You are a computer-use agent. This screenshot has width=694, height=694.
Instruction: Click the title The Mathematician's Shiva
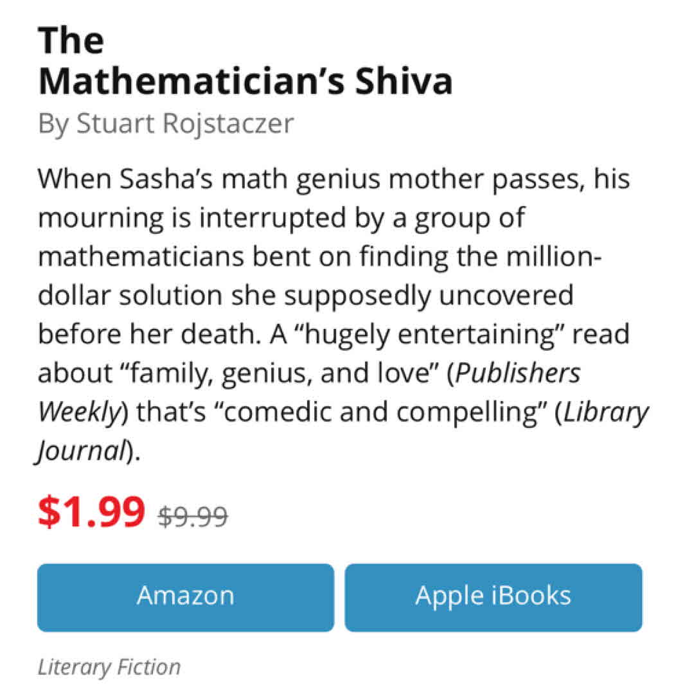[x=245, y=81]
